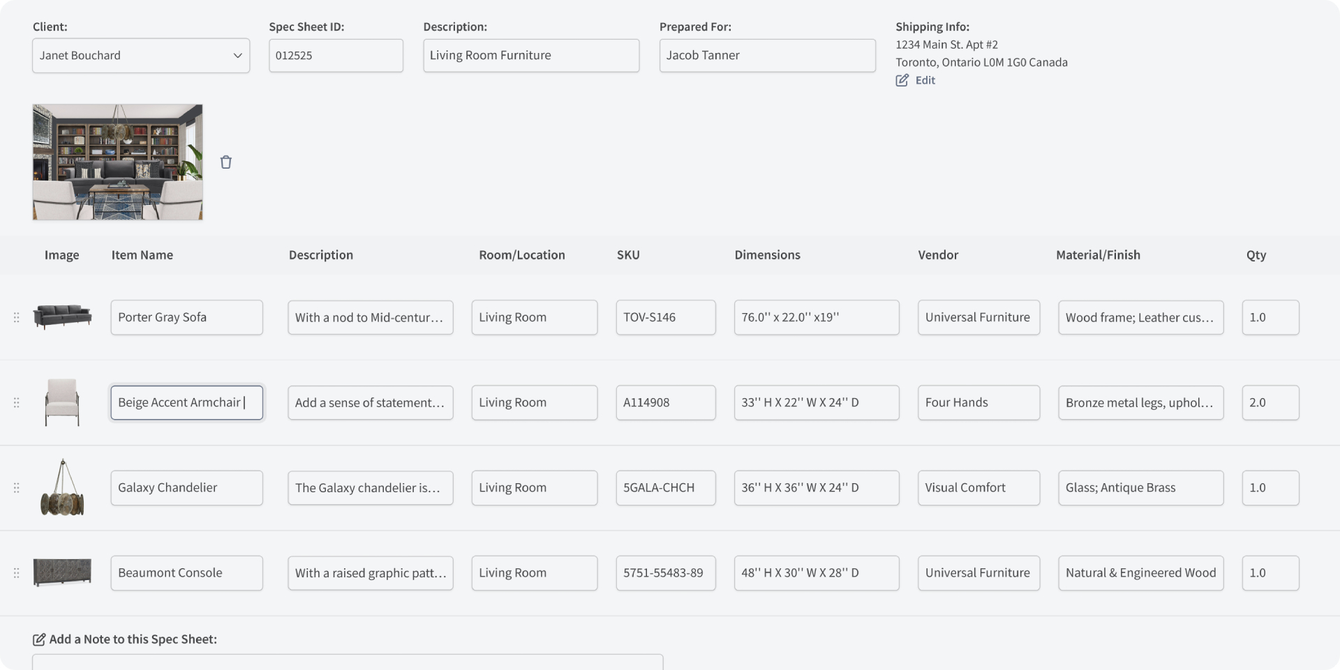Click the Galaxy Chandelier product image
Screen dimensions: 1340x670
(x=62, y=487)
